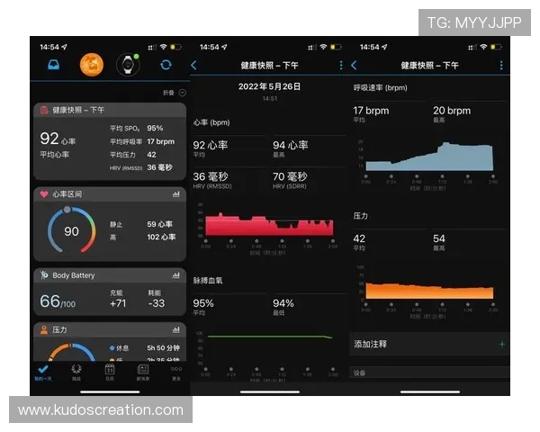Open chart icon on Body Battery card
This screenshot has height=432, width=540.
click(x=176, y=275)
